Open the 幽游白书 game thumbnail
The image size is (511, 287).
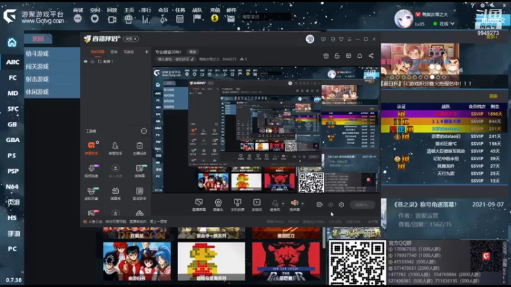[x=137, y=261]
